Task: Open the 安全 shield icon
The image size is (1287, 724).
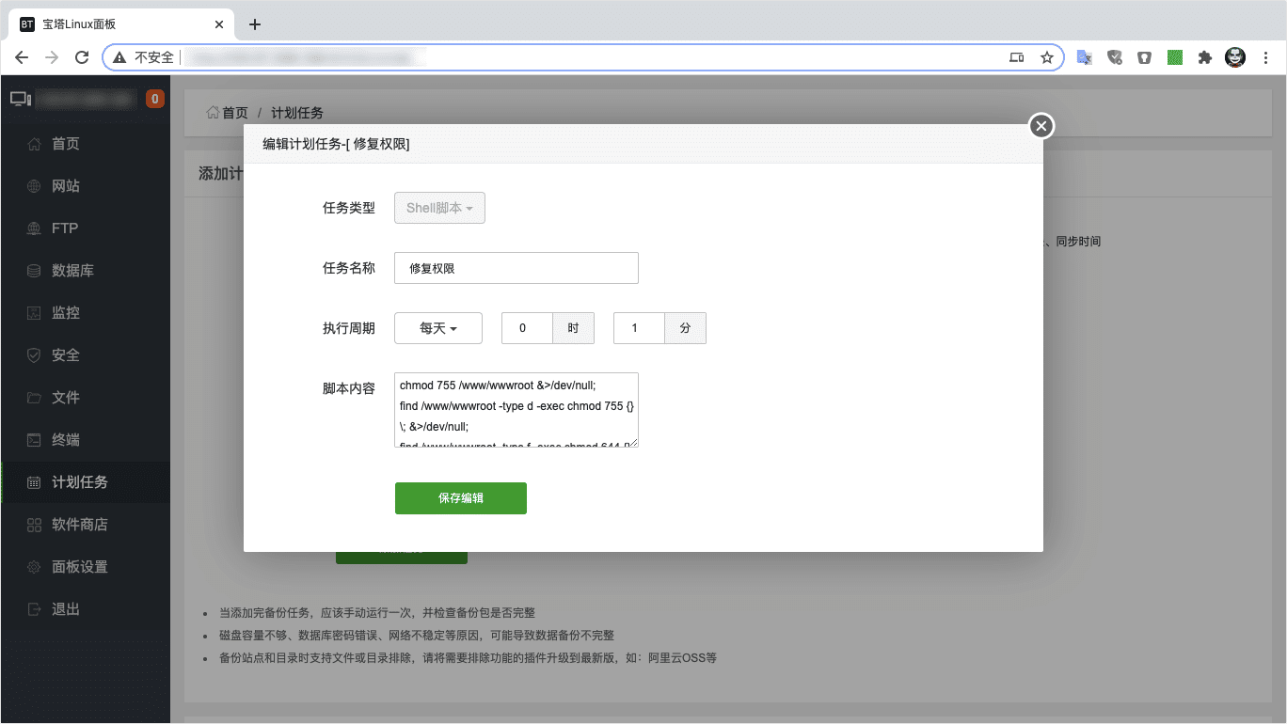Action: pyautogui.click(x=34, y=355)
